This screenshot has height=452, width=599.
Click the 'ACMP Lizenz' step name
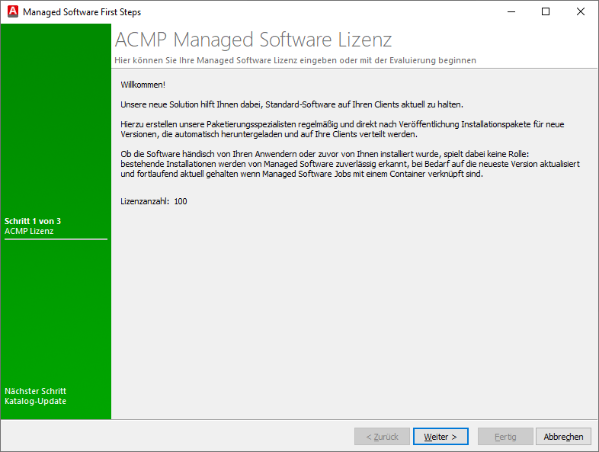pos(29,231)
